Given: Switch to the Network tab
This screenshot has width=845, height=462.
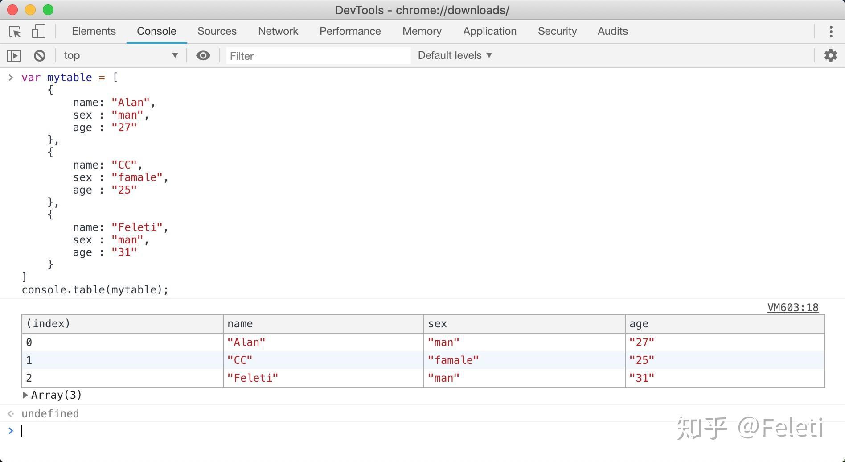Looking at the screenshot, I should 278,31.
